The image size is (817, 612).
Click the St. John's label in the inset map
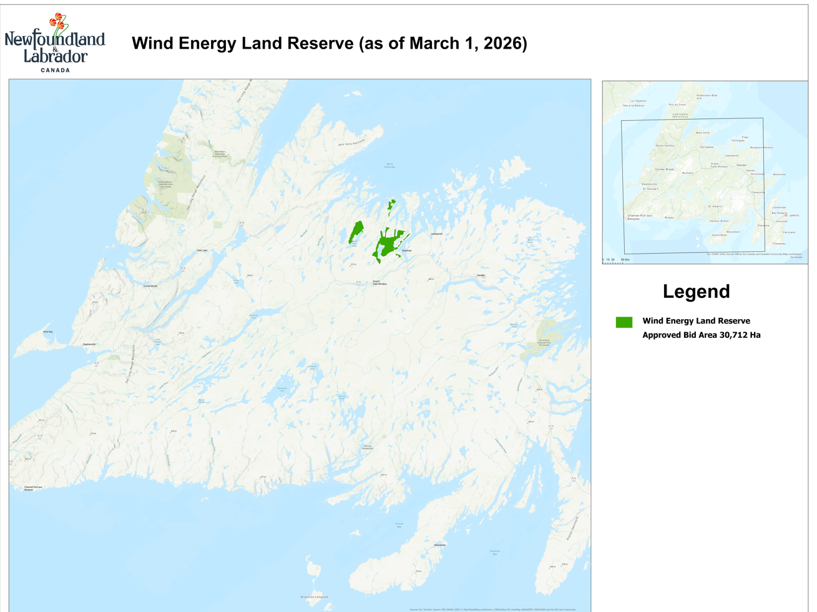(x=791, y=216)
